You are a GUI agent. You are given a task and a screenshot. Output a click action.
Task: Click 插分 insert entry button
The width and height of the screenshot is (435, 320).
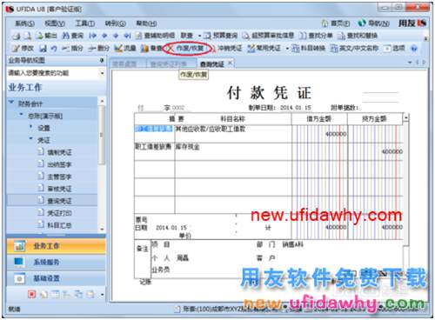tap(72, 48)
